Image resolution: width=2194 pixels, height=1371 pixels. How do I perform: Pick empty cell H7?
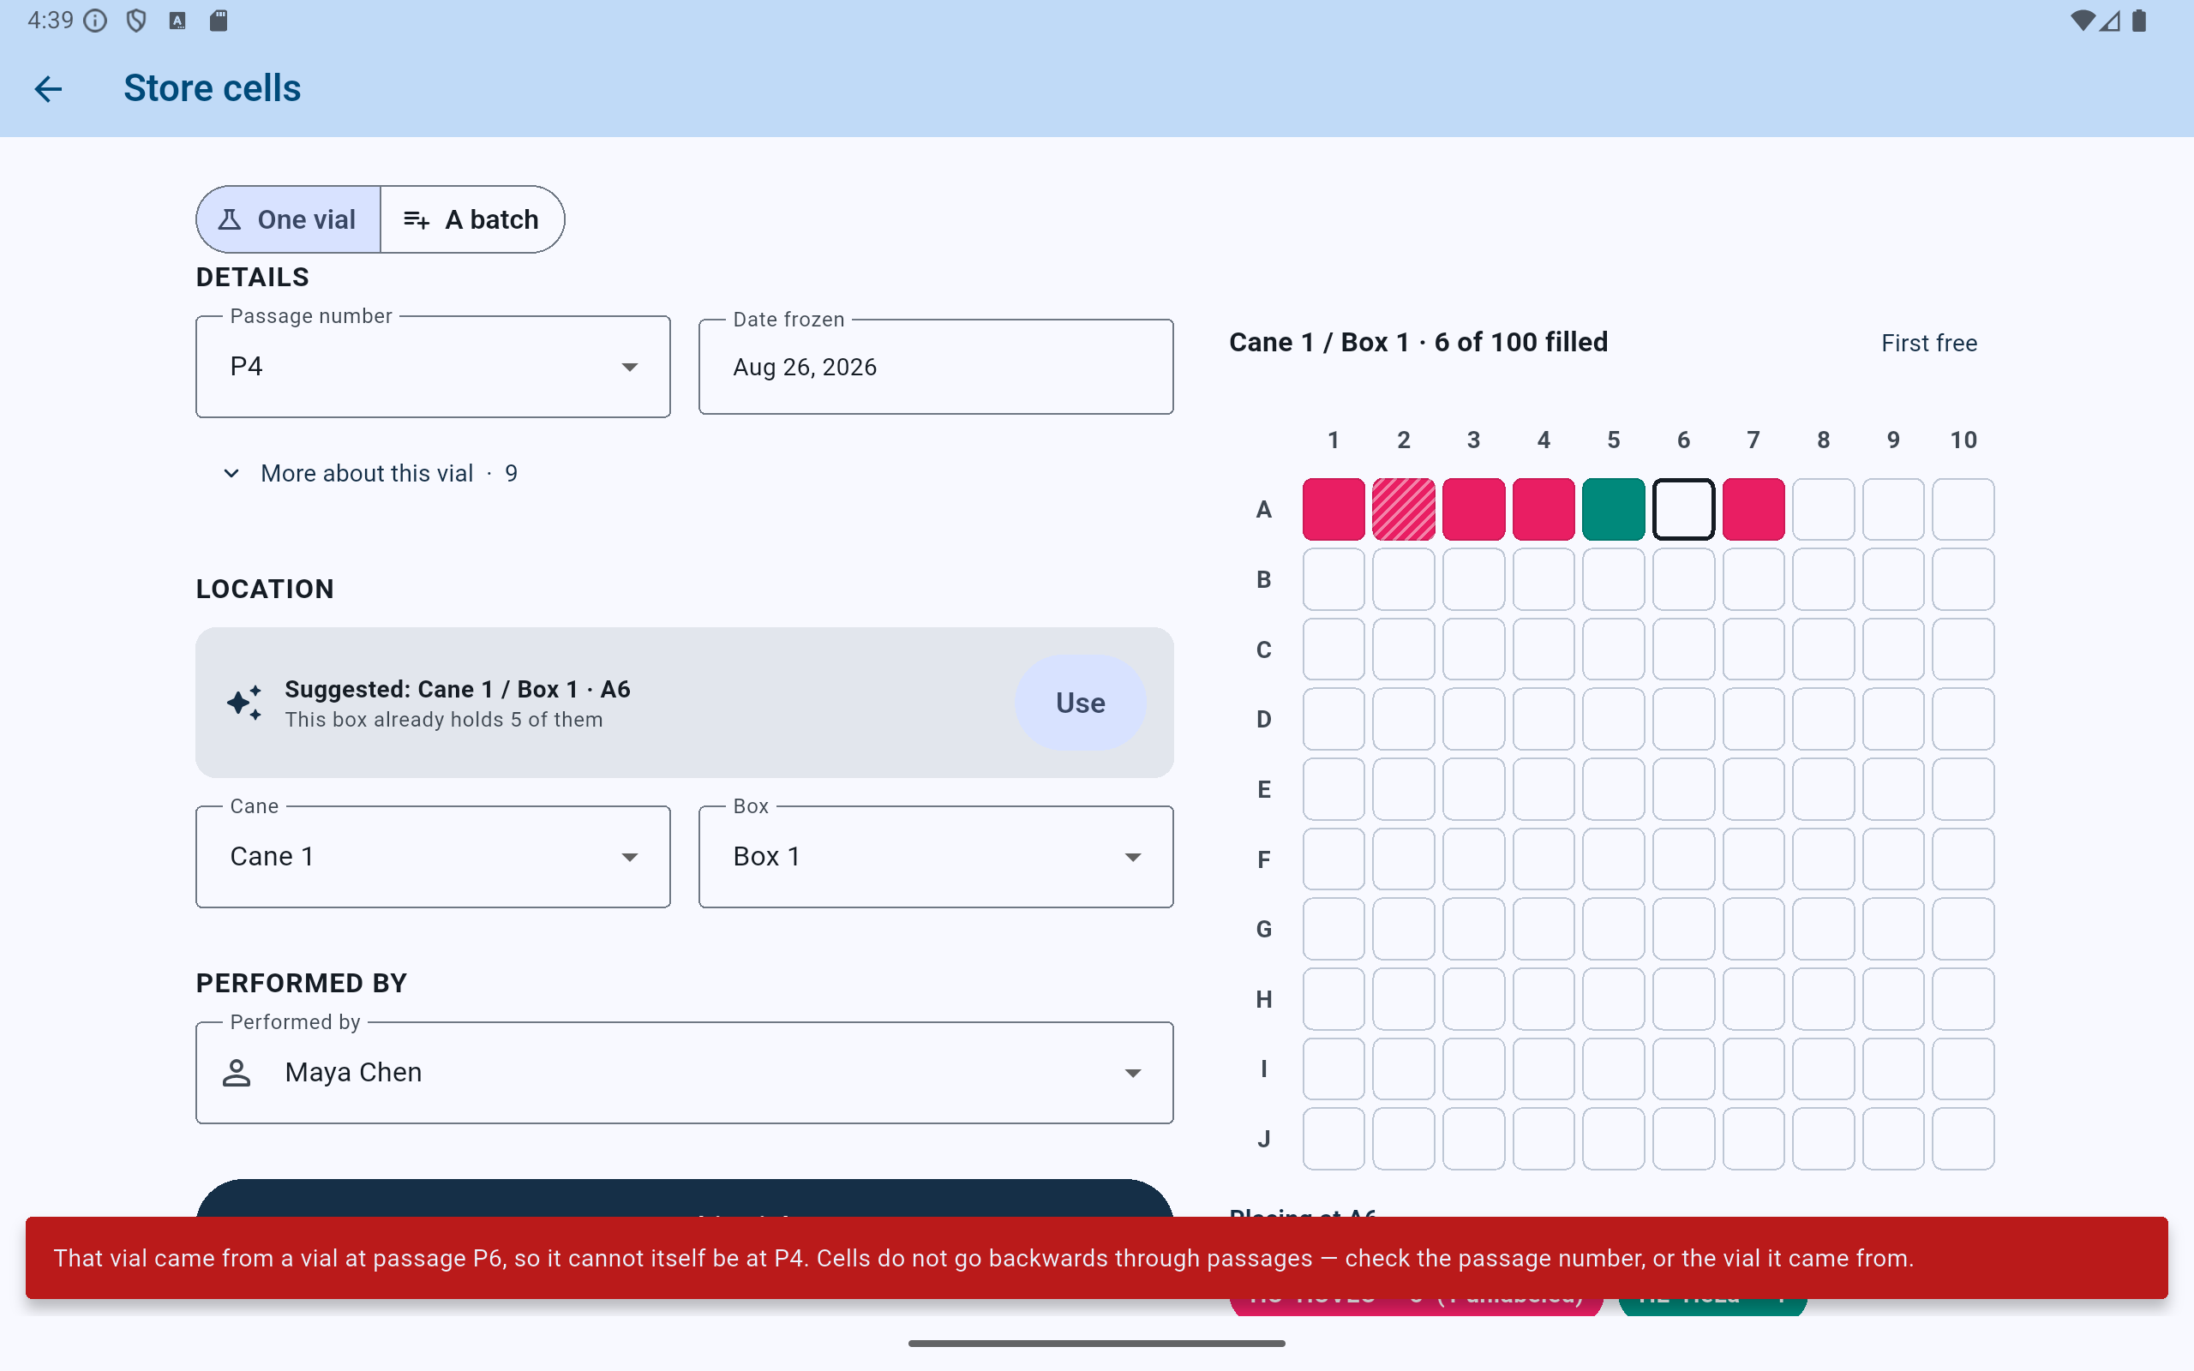tap(1753, 999)
